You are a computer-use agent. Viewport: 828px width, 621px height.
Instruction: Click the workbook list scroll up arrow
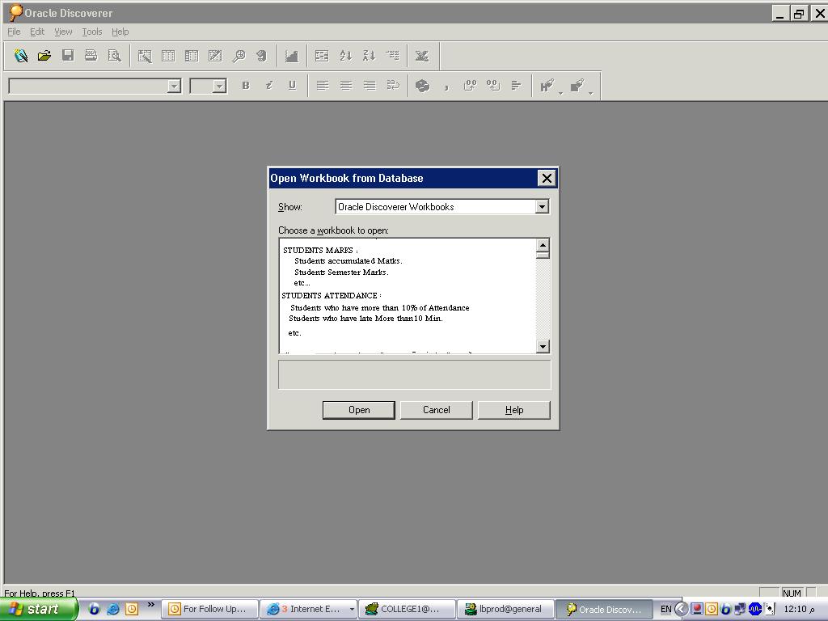tap(543, 245)
